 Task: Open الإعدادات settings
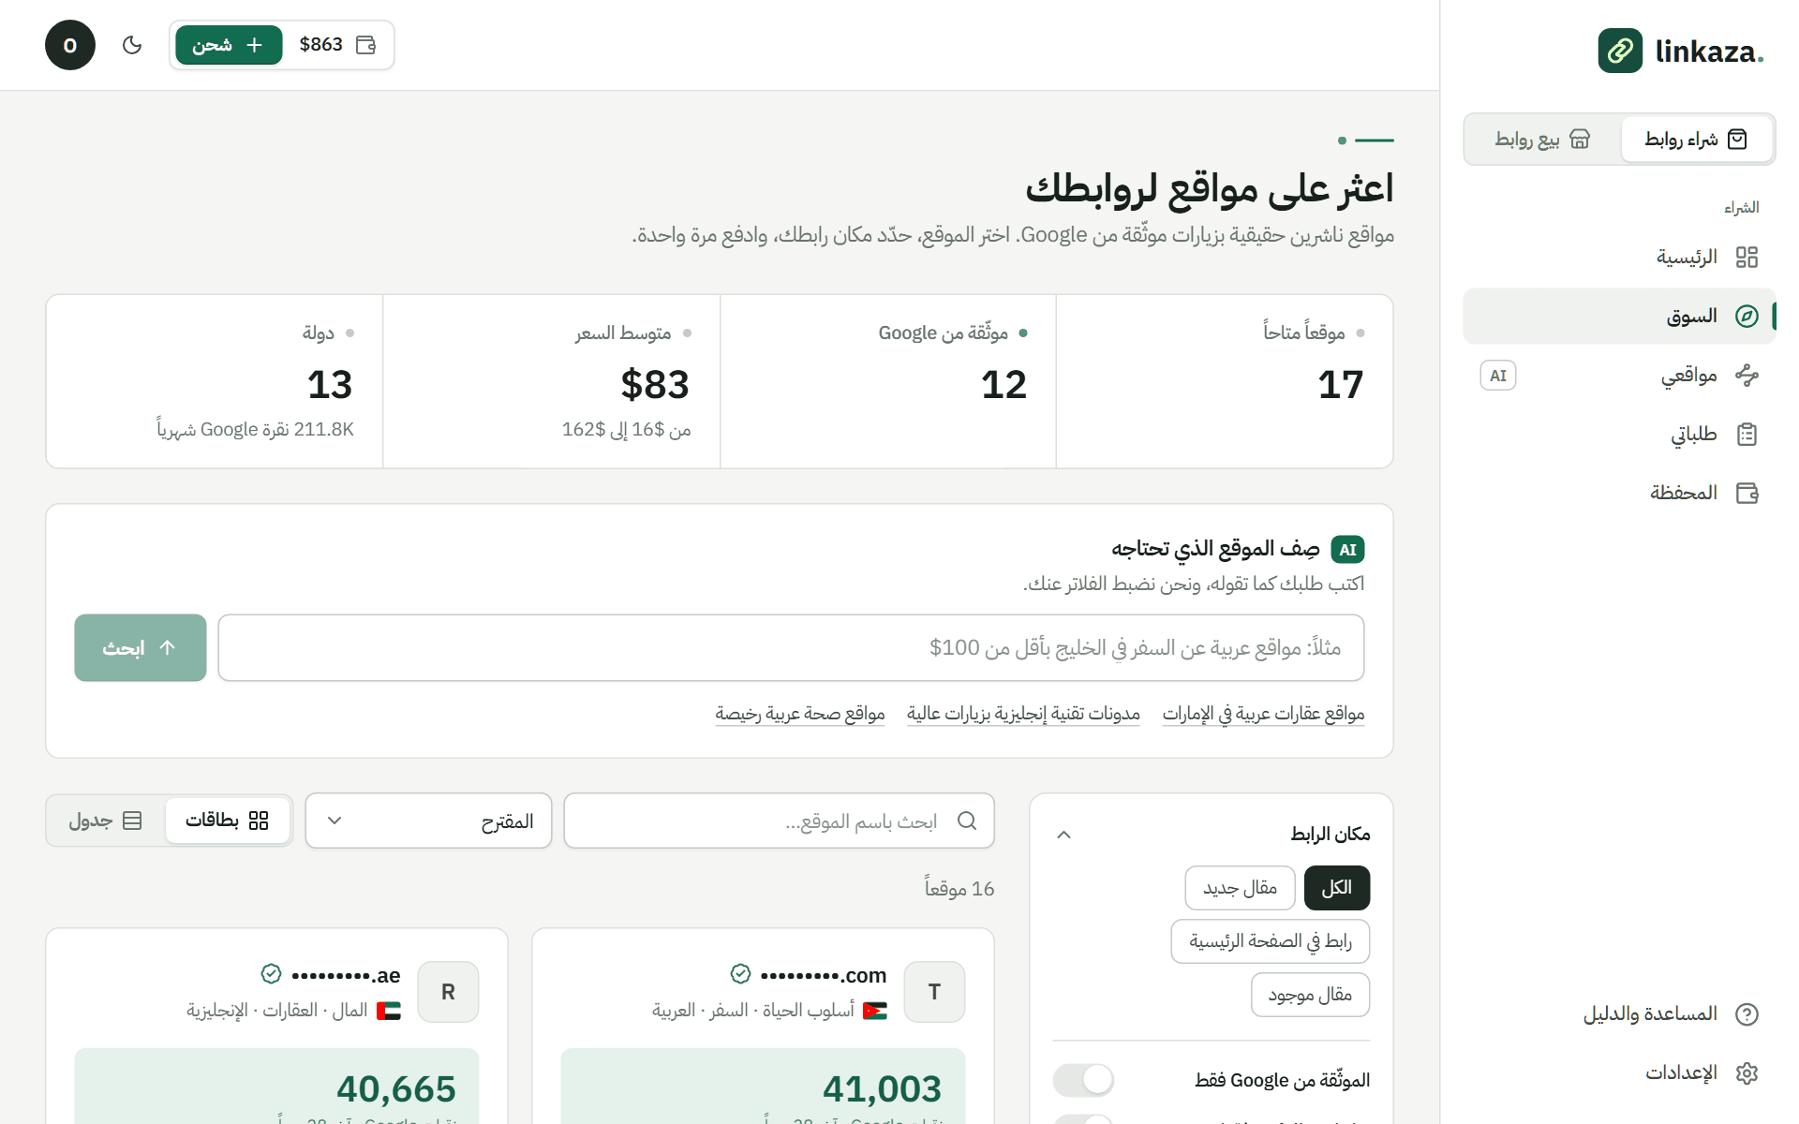1619,1073
